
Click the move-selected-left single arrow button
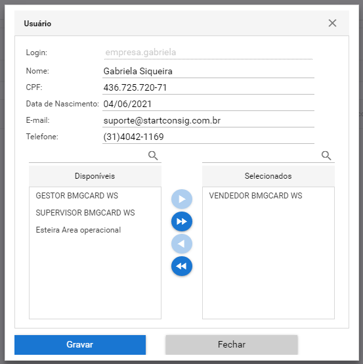(x=182, y=244)
